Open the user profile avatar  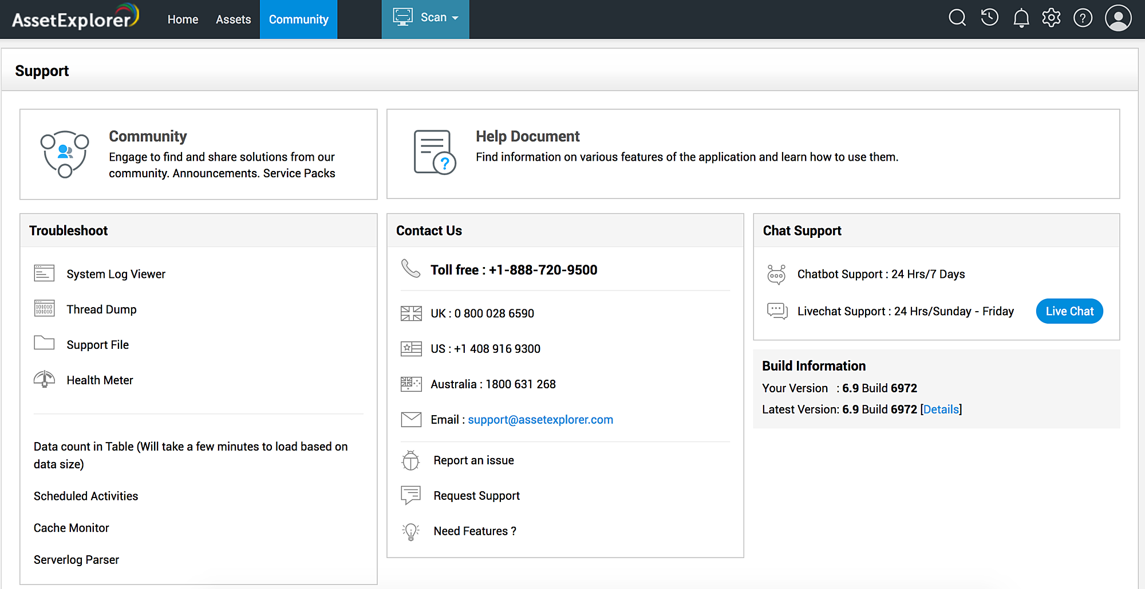[1118, 18]
